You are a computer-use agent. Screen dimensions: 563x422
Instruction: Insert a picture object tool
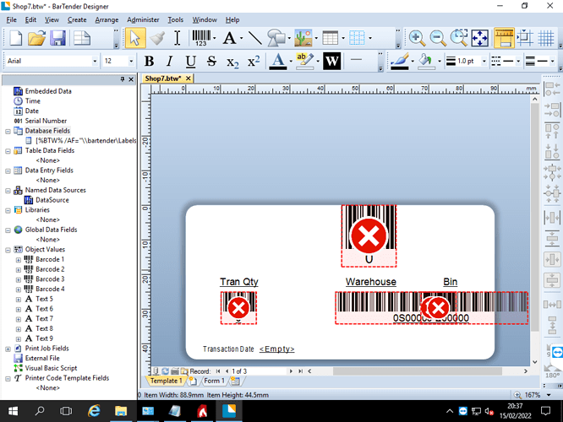(303, 38)
